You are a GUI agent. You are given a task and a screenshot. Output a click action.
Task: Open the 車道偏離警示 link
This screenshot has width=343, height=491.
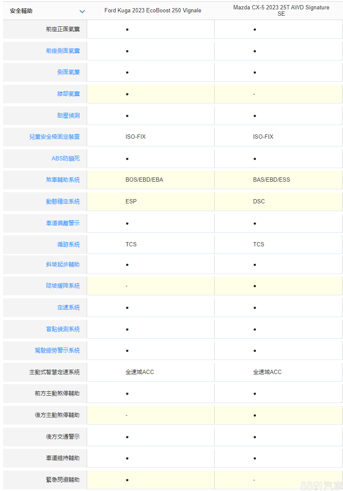tap(63, 223)
